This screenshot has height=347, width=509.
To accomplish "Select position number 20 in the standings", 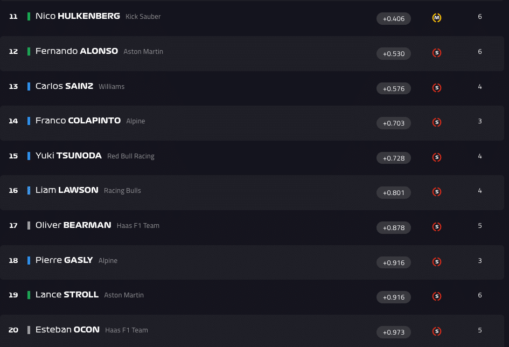I will 13,330.
